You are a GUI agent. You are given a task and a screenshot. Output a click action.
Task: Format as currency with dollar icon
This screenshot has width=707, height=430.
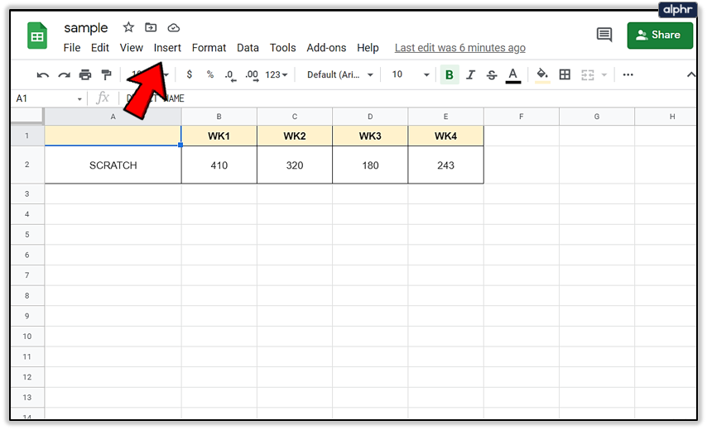click(x=190, y=74)
